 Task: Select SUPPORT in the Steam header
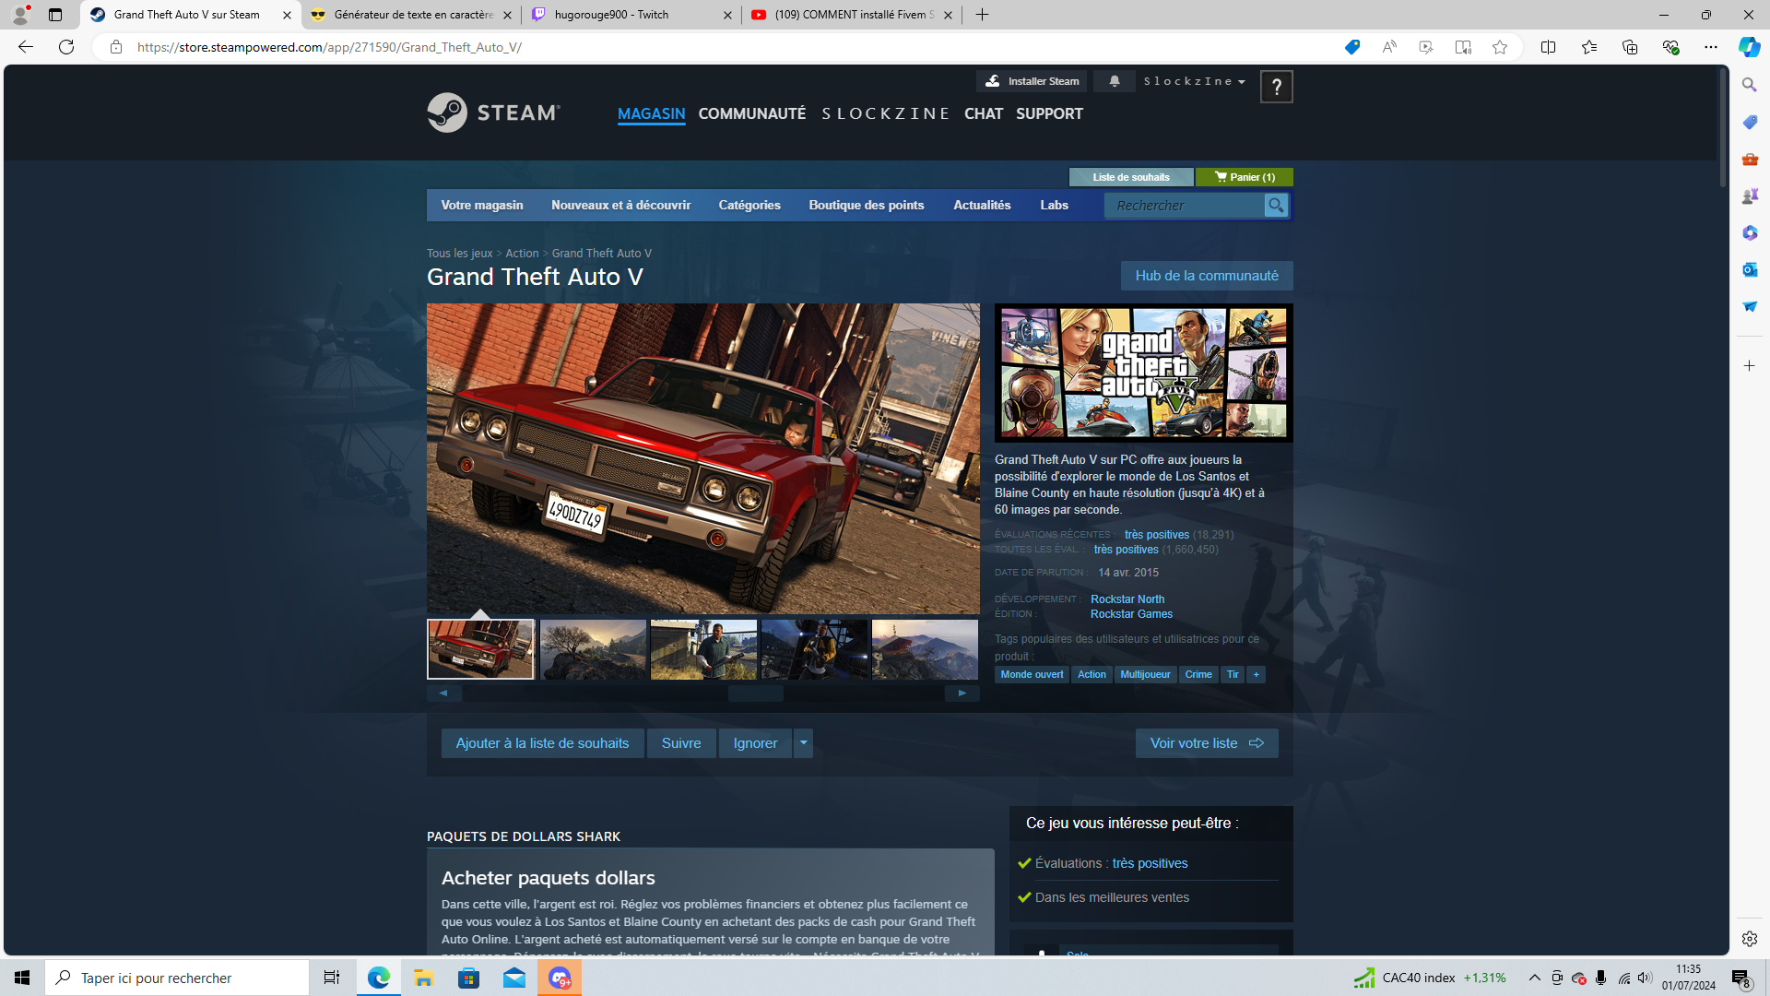tap(1049, 113)
